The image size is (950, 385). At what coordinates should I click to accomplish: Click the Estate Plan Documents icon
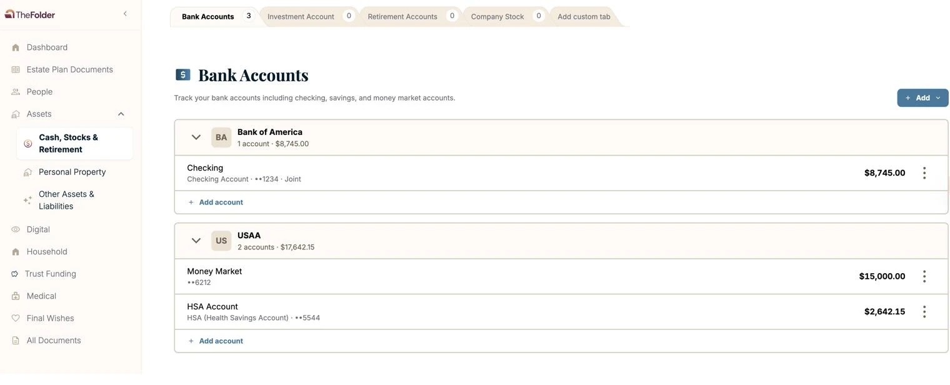click(x=16, y=70)
